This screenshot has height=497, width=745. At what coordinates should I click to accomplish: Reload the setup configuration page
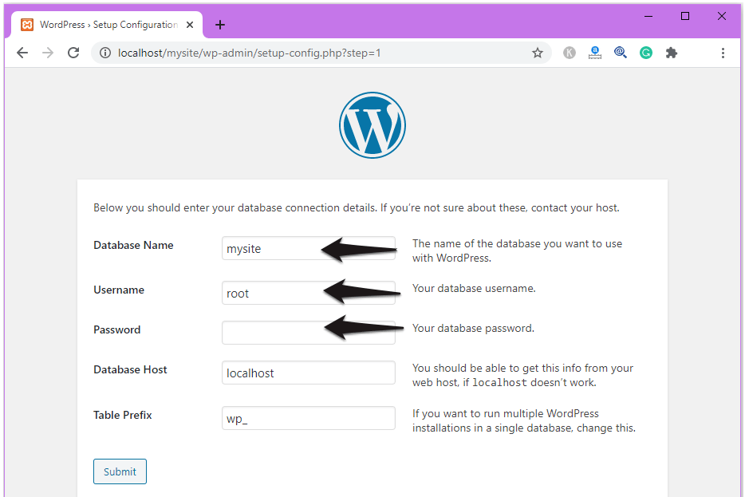tap(73, 53)
